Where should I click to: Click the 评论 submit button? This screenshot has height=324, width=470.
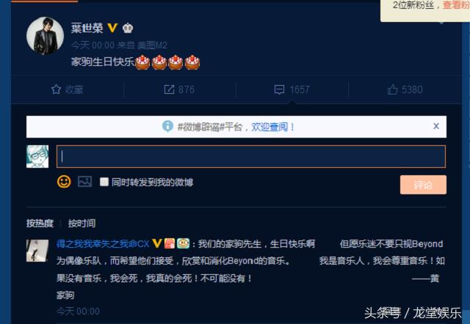423,185
